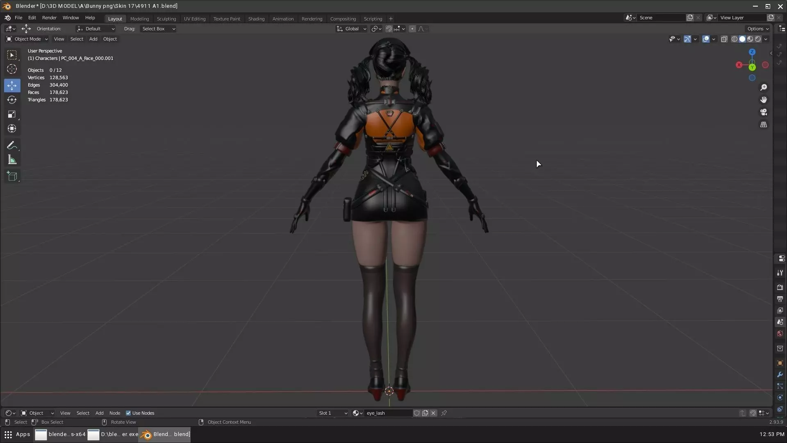Open the Physics properties tab
This screenshot has width=787, height=443.
point(780,397)
